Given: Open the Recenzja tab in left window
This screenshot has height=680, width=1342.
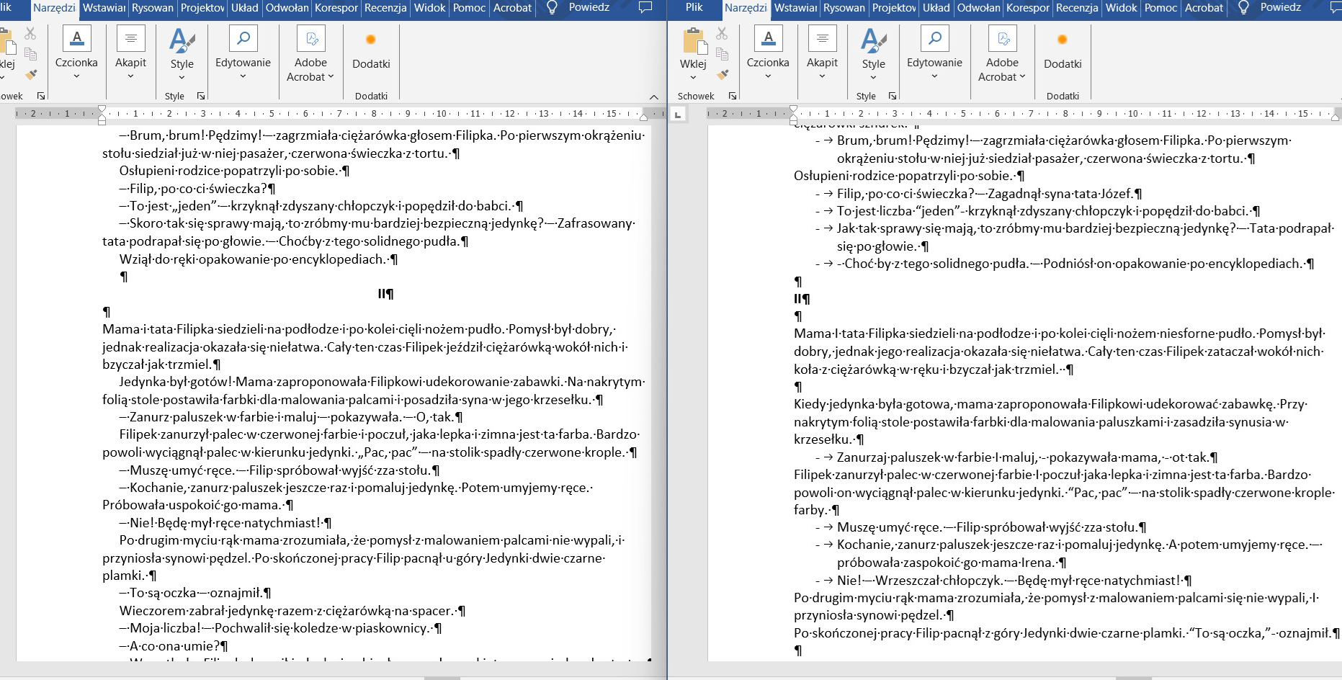Looking at the screenshot, I should click(x=385, y=8).
